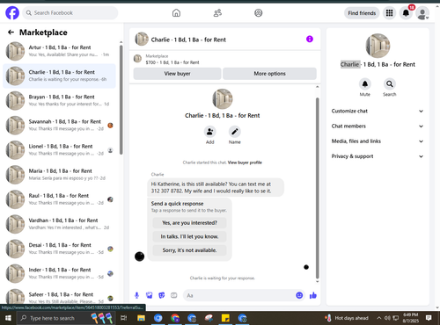This screenshot has width=440, height=325.
Task: Open the Home icon in the top navigation
Action: [x=176, y=13]
